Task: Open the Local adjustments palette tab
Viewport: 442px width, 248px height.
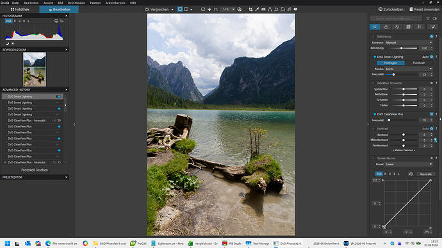Action: 432,27
